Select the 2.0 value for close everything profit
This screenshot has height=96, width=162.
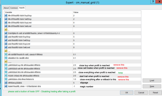point(75,72)
